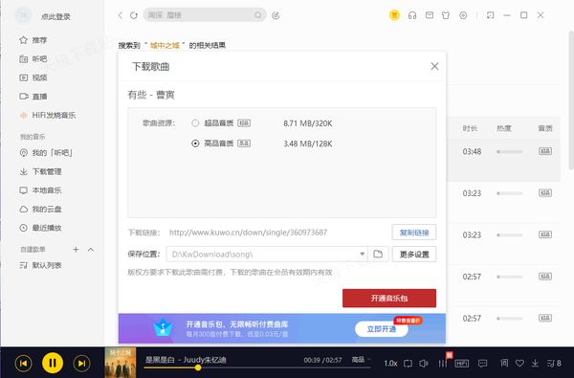The image size is (574, 378).
Task: Switch to mini mode icon
Action: (490, 15)
